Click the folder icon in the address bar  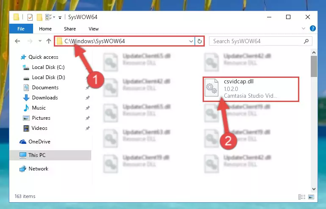59,41
